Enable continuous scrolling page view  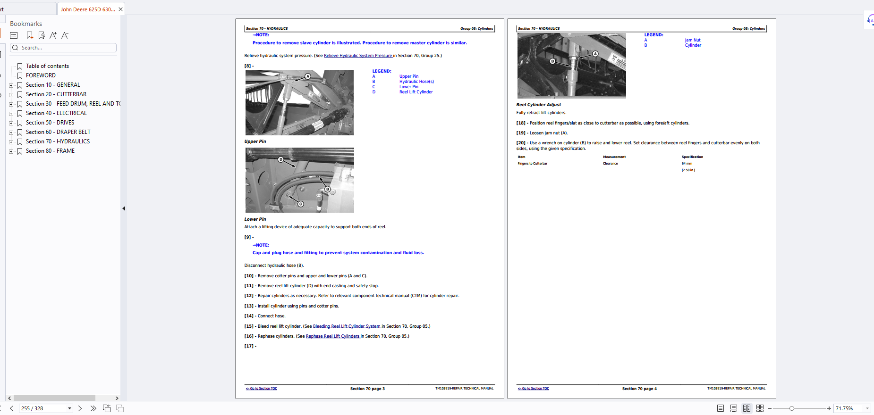coord(733,408)
